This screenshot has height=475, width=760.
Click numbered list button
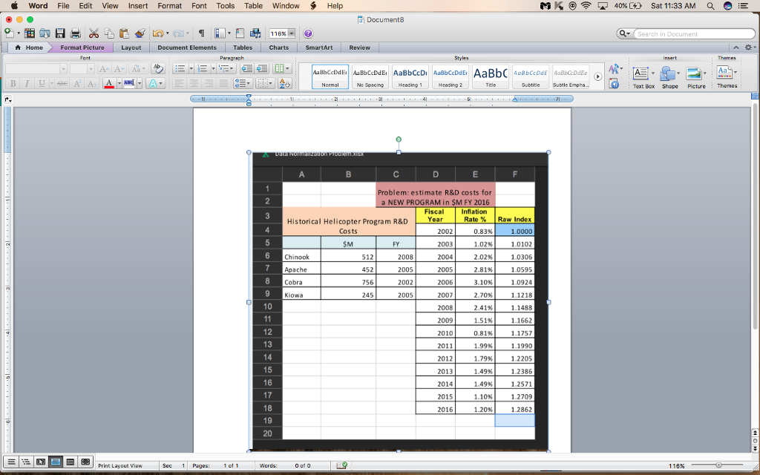pyautogui.click(x=203, y=68)
